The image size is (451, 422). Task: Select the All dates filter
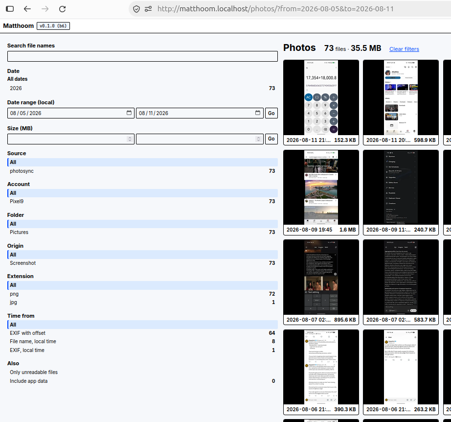point(17,79)
